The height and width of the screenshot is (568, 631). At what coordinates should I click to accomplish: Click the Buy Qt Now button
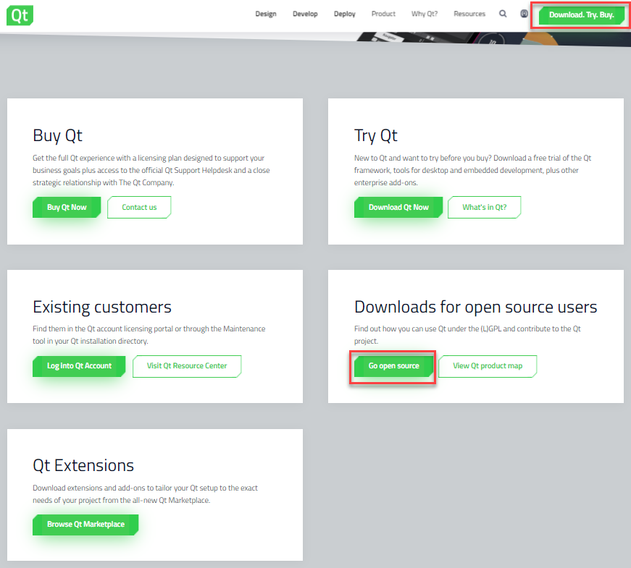click(x=67, y=207)
